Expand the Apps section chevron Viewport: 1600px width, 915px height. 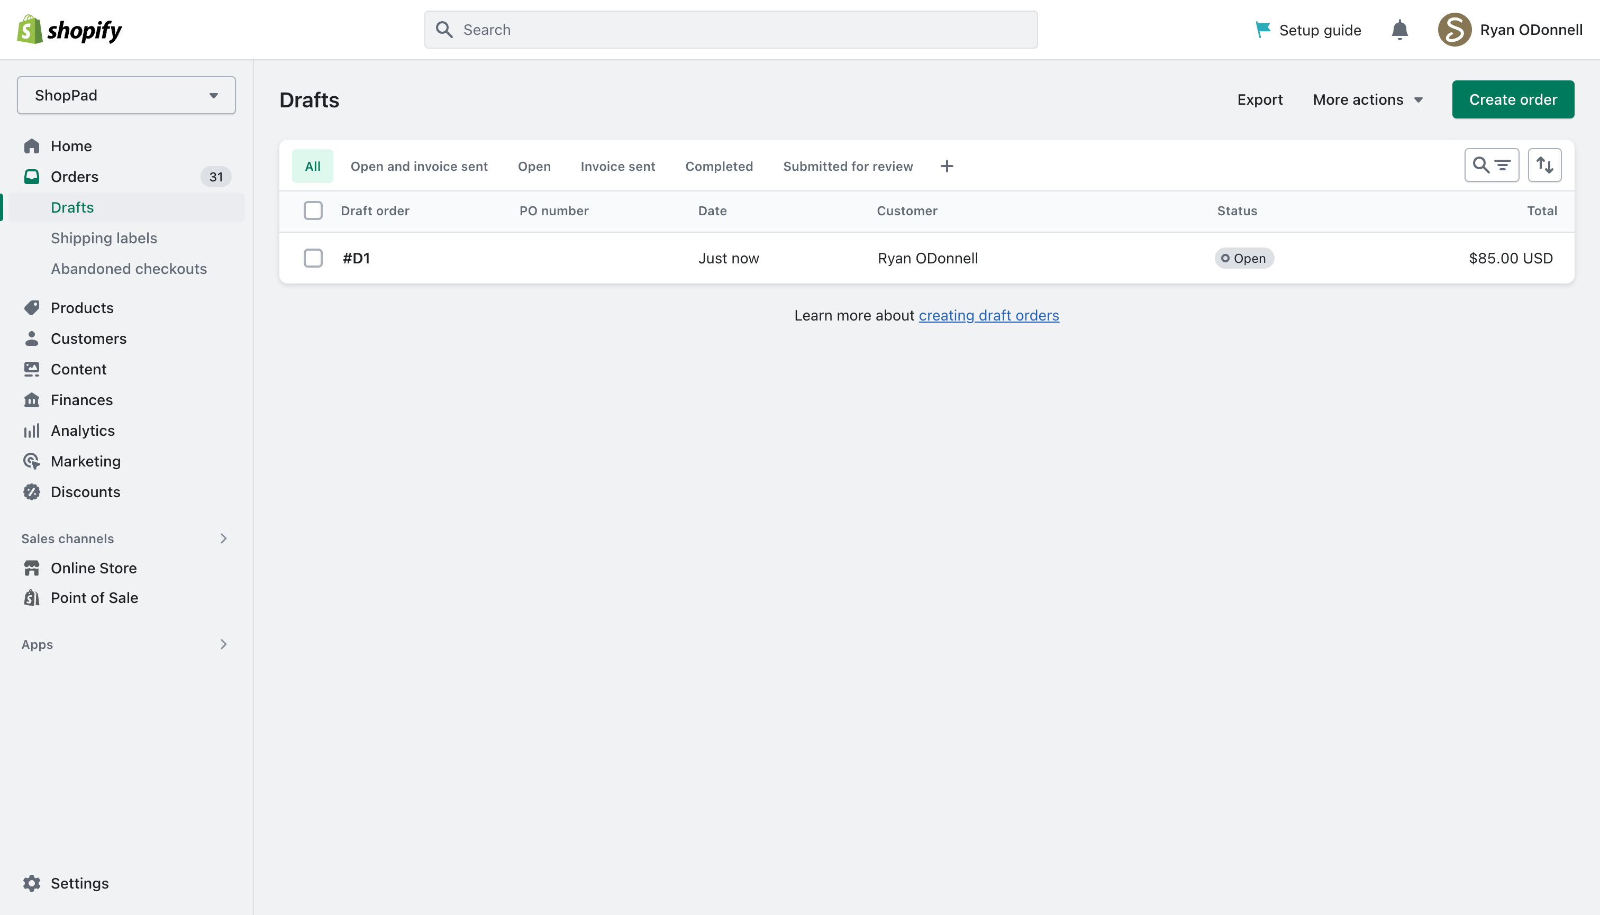point(223,644)
